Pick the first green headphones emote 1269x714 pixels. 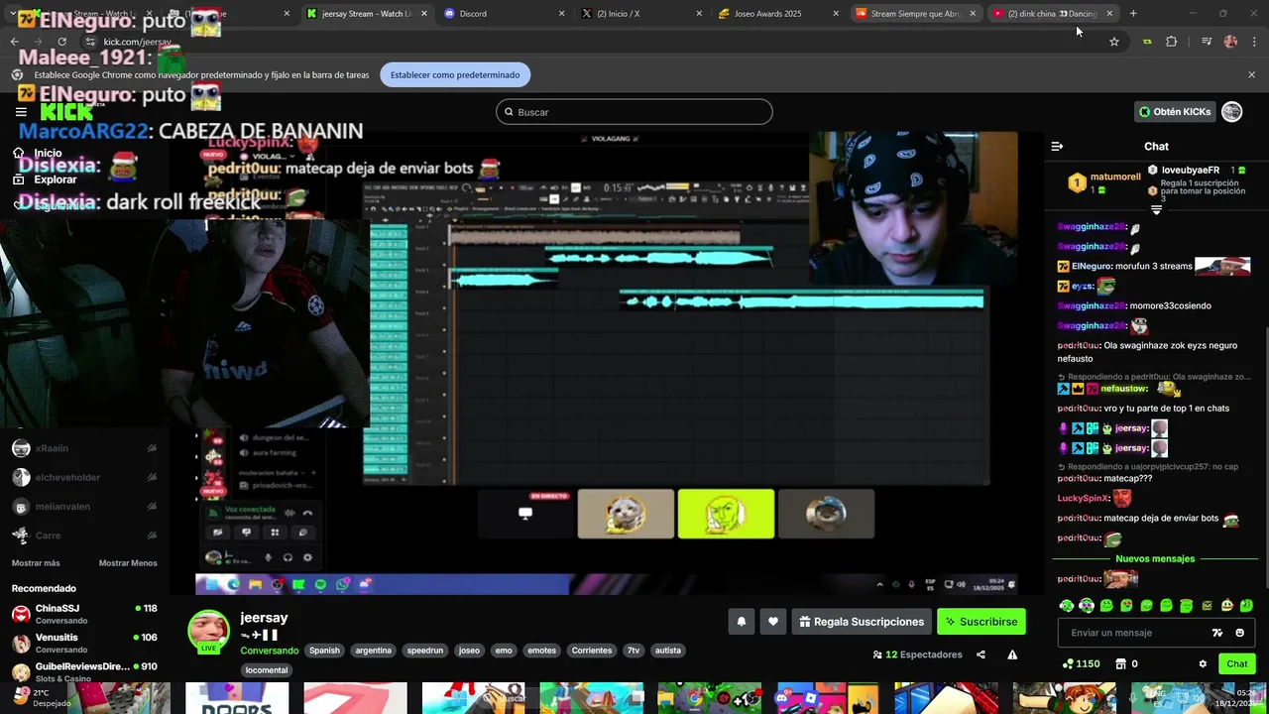point(1067,606)
